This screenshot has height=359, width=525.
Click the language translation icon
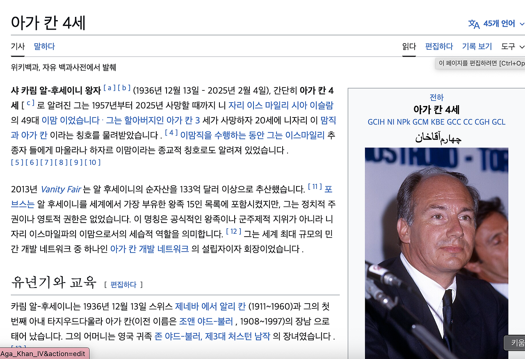tap(474, 24)
